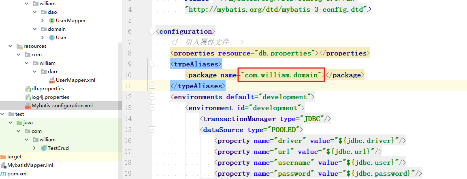Click fold marker at closing typeAliases line 11
The image size is (467, 179).
click(152, 86)
